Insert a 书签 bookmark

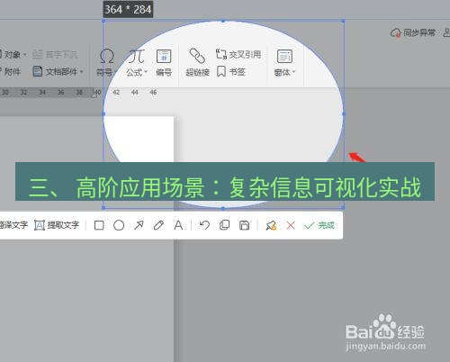click(231, 71)
